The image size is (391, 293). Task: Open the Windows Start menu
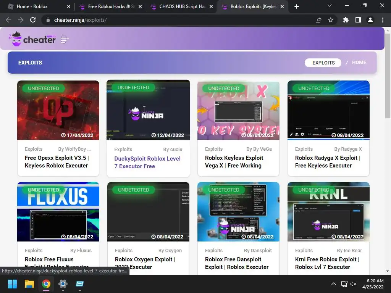tap(12, 284)
